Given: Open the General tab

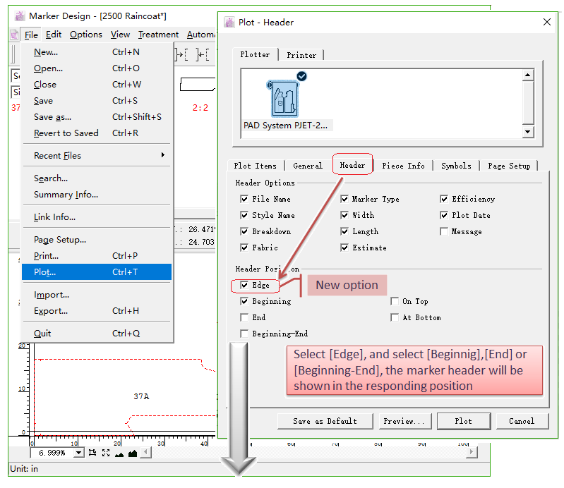Looking at the screenshot, I should [x=308, y=166].
